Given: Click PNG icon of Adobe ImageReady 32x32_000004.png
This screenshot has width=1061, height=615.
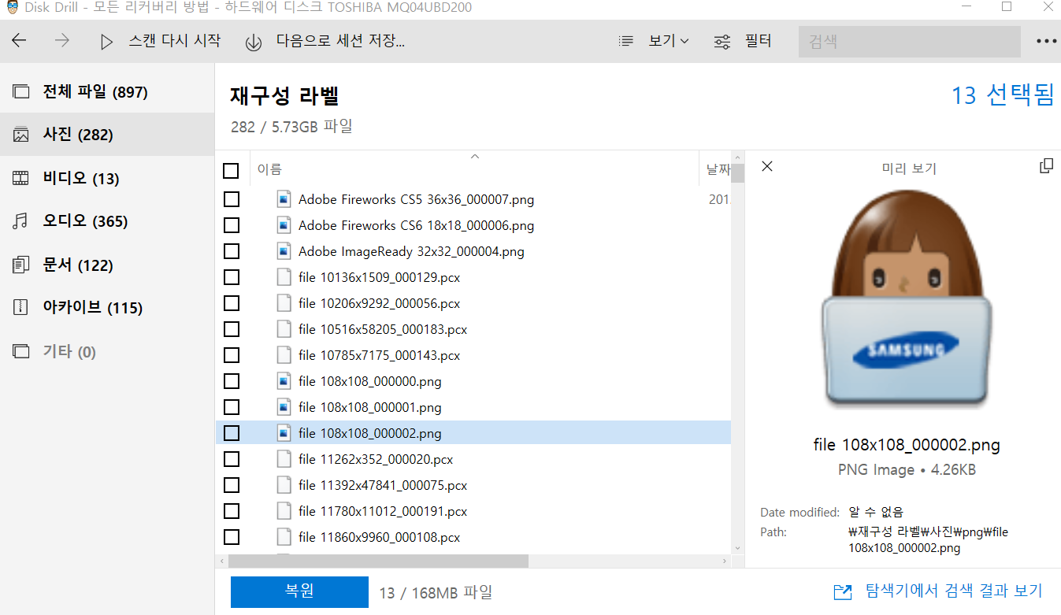Looking at the screenshot, I should point(284,251).
